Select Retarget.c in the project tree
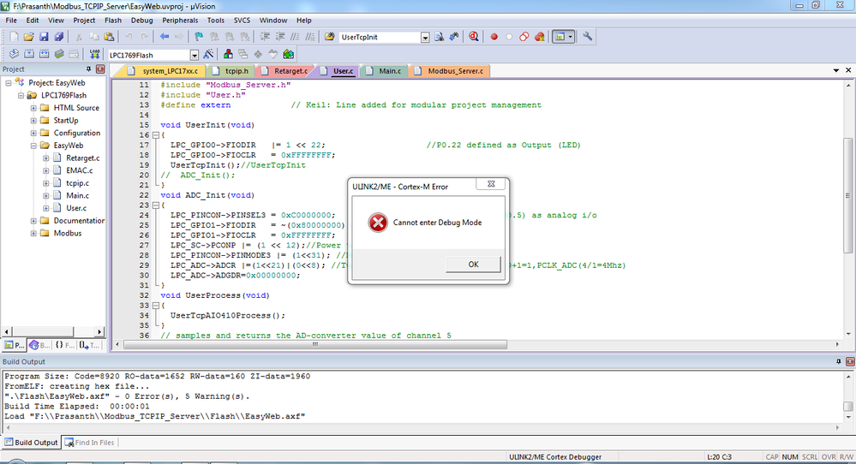This screenshot has height=464, width=856. (83, 158)
